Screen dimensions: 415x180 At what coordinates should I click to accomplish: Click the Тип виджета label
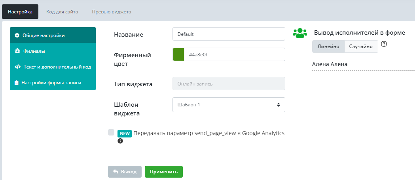tap(133, 84)
